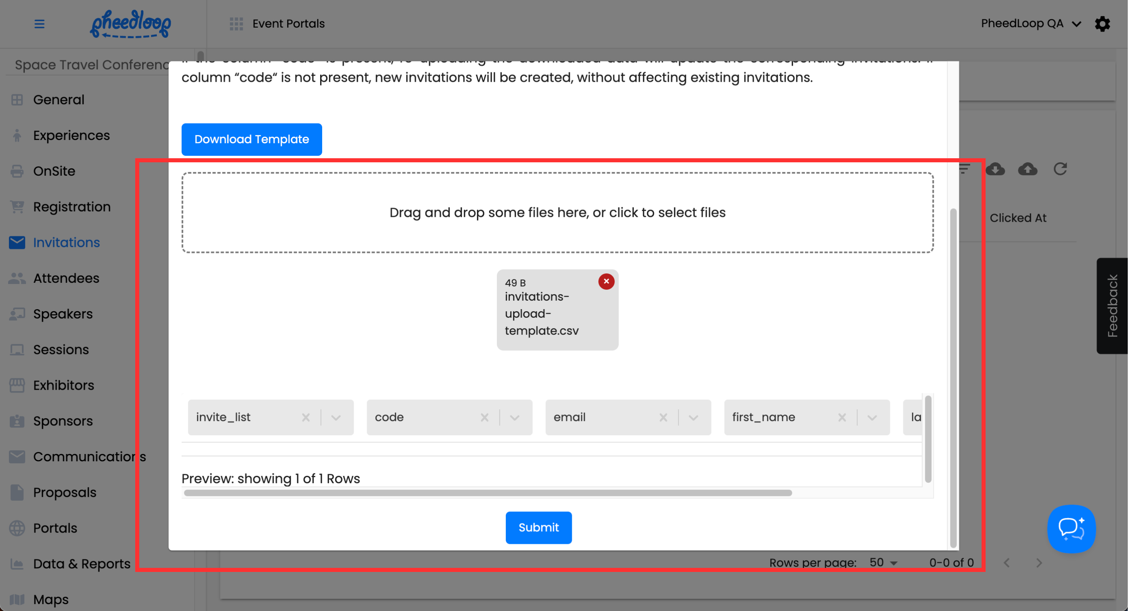
Task: Go to Registration in the sidebar
Action: (72, 207)
